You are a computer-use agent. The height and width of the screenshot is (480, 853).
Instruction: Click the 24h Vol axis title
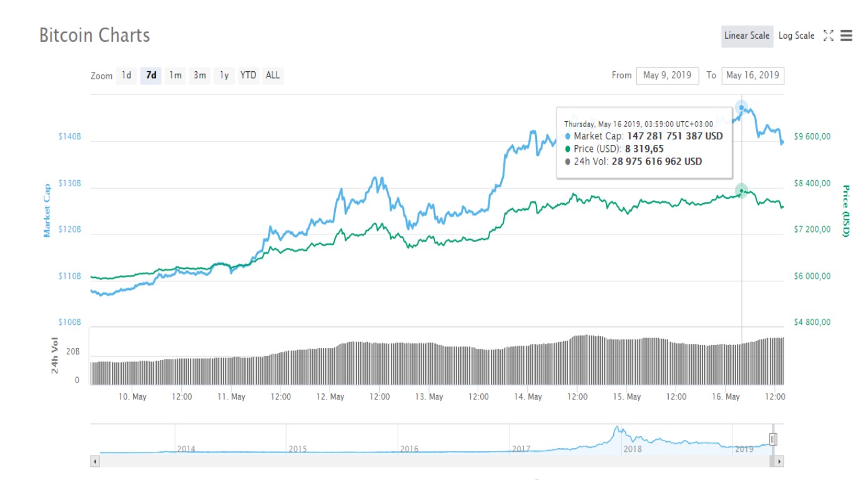(54, 356)
